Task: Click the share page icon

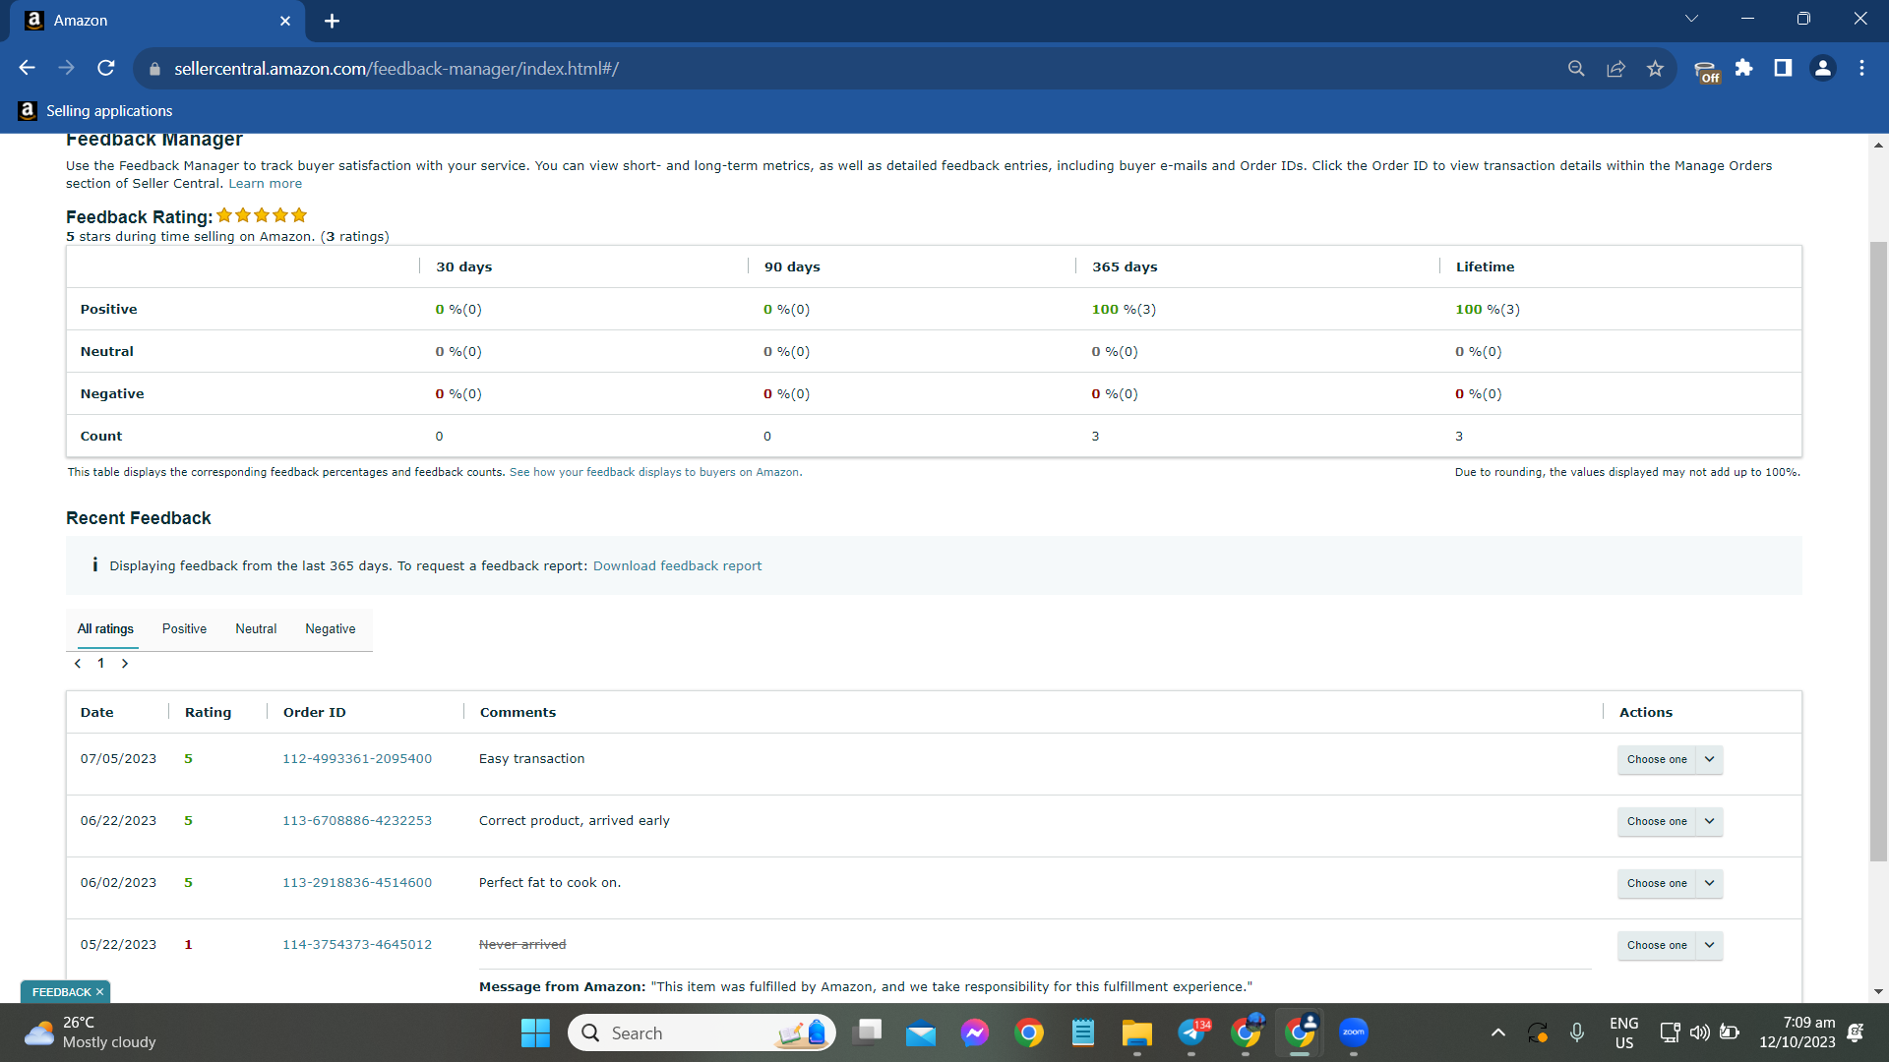Action: [x=1615, y=68]
